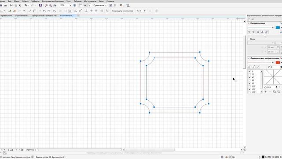Toggle the 150° angle checkbox
The height and width of the screenshot is (159, 282).
click(x=249, y=92)
